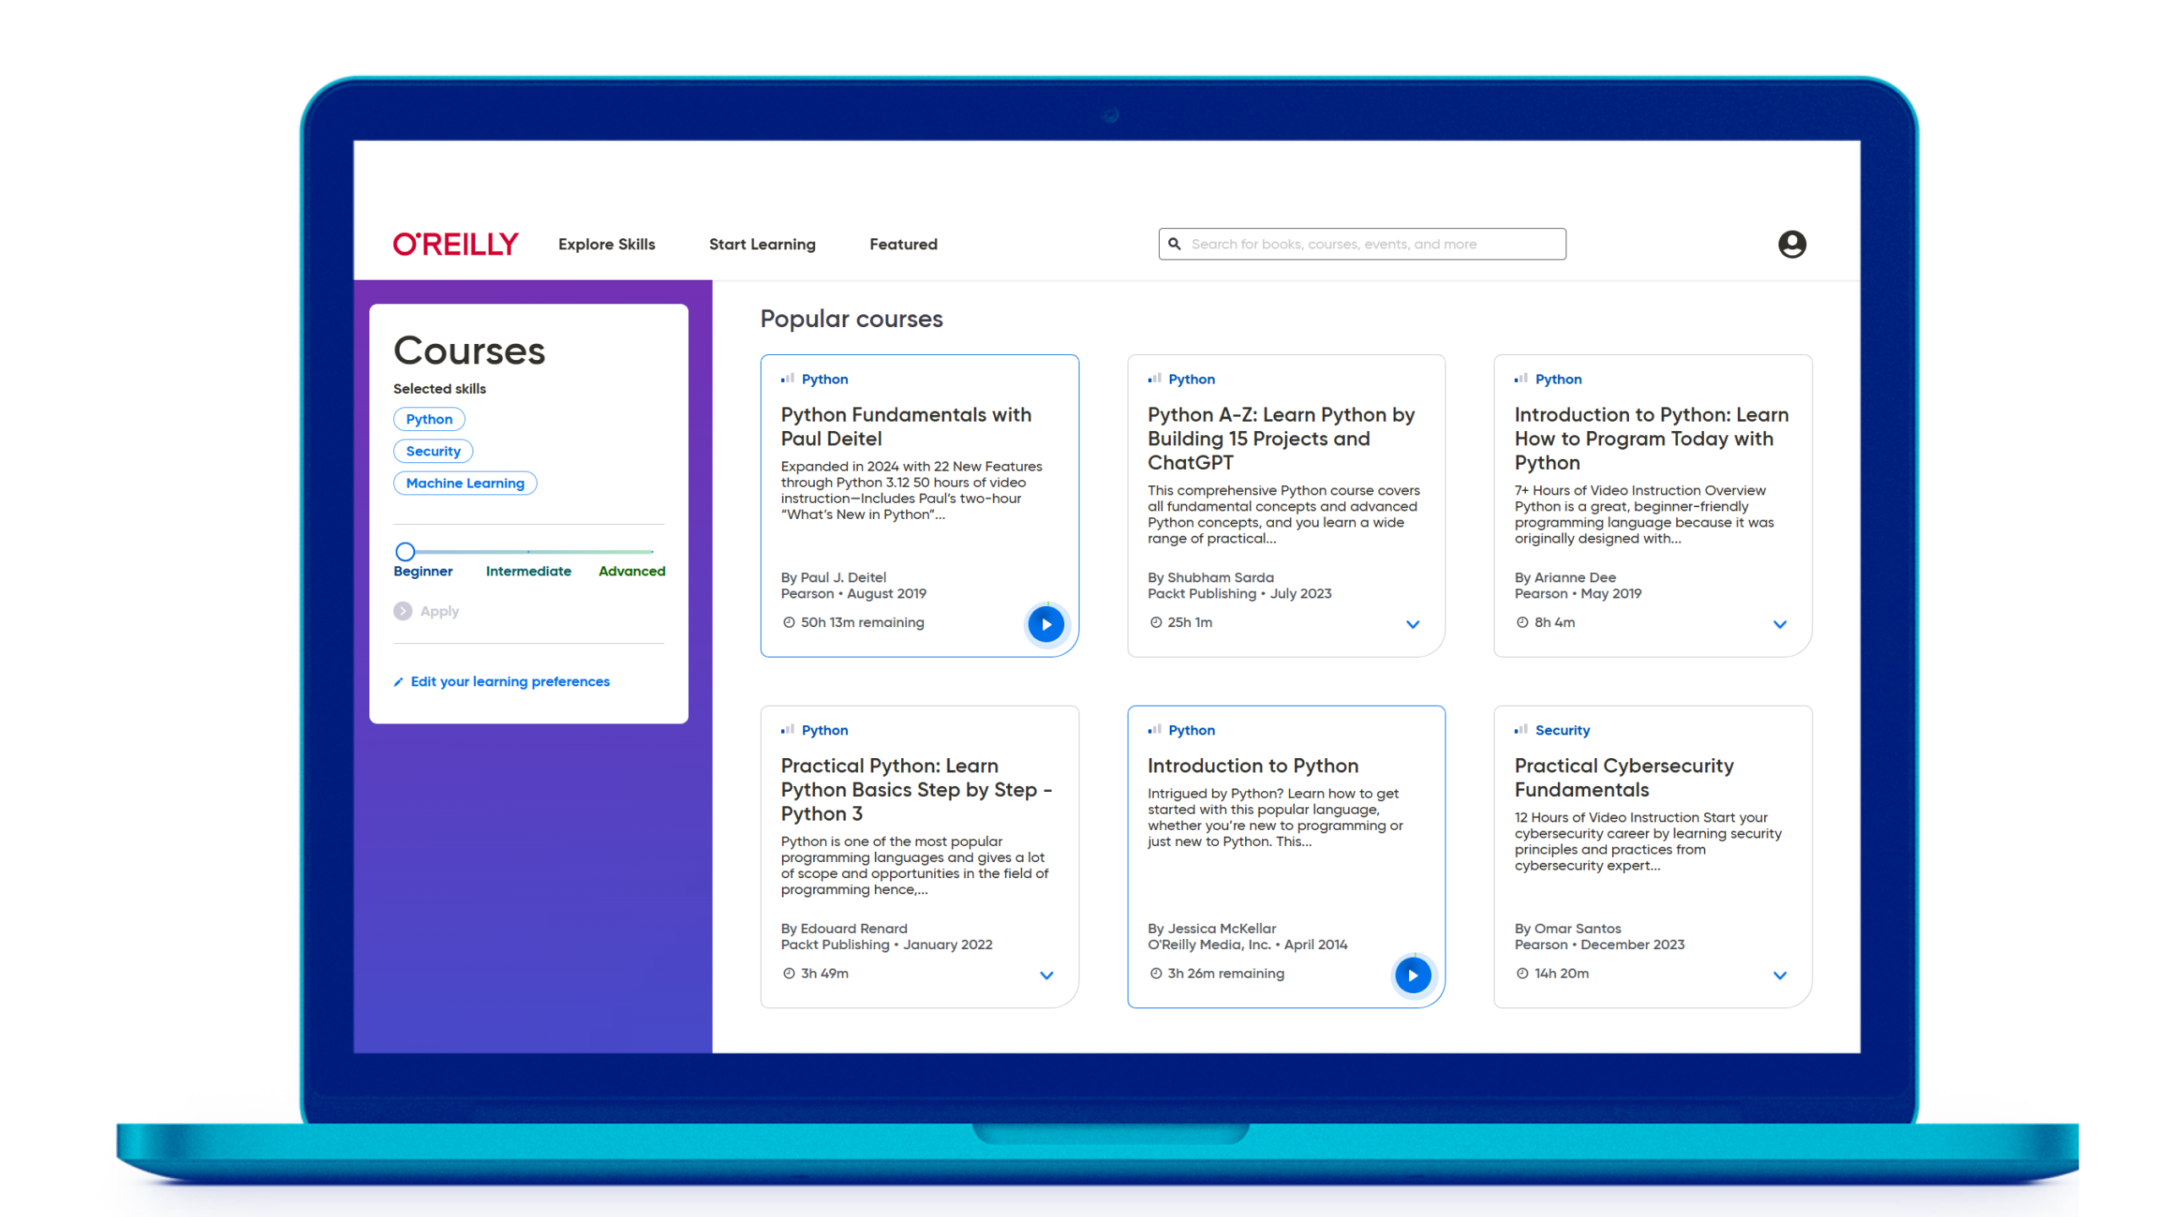Open the Start Learning menu
This screenshot has width=2164, height=1217.
[762, 244]
